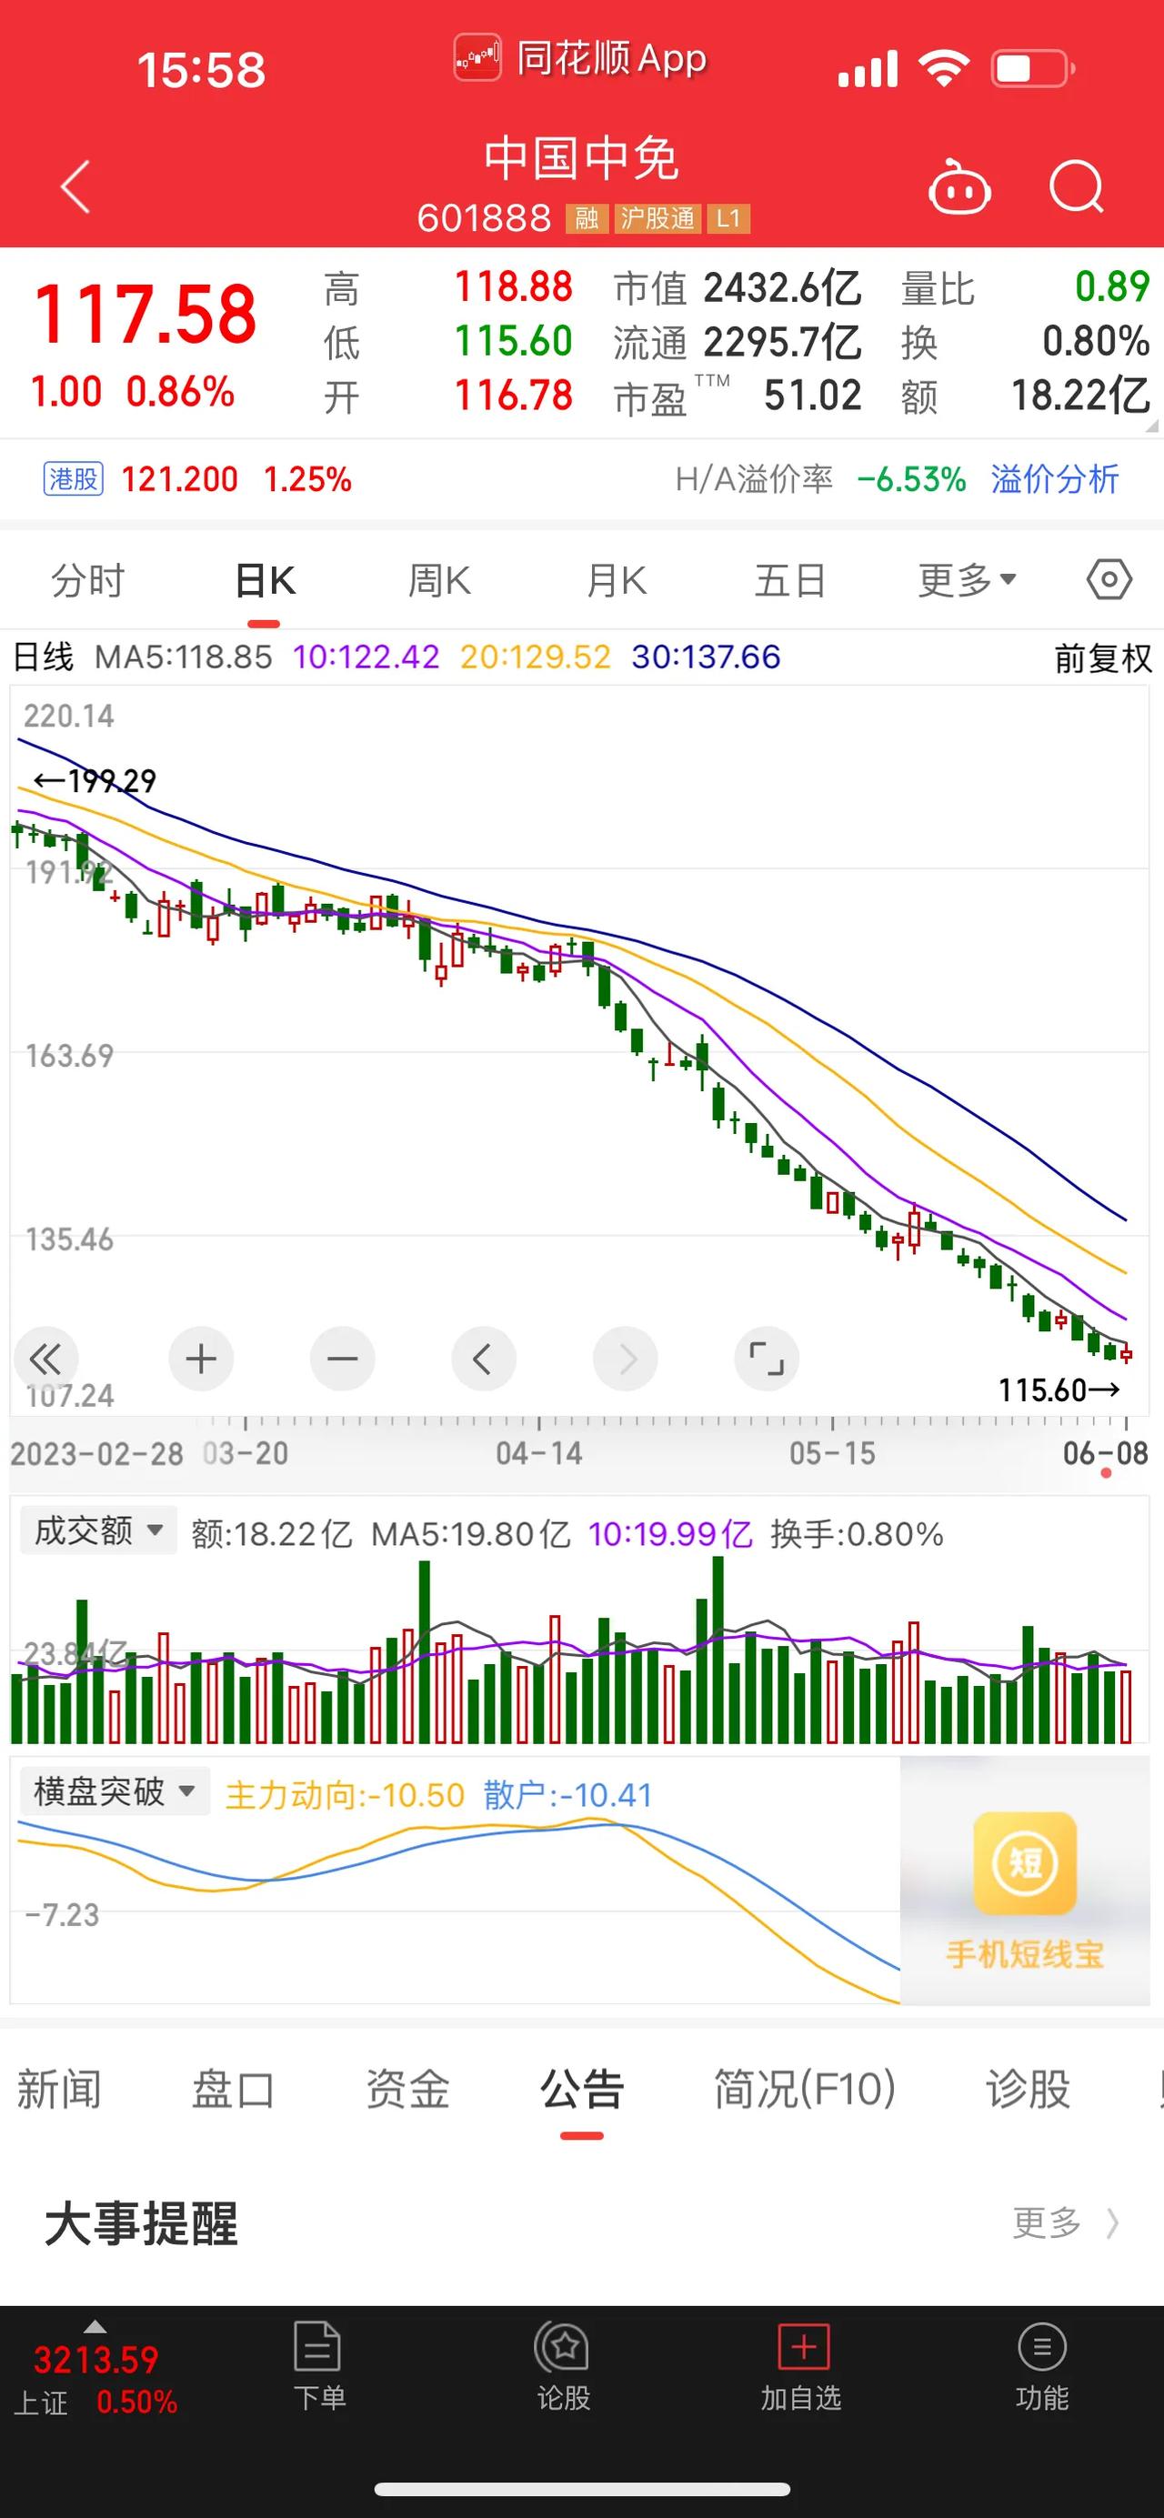Tap the orange 20:129.52 MA label
The width and height of the screenshot is (1164, 2518).
click(x=536, y=657)
